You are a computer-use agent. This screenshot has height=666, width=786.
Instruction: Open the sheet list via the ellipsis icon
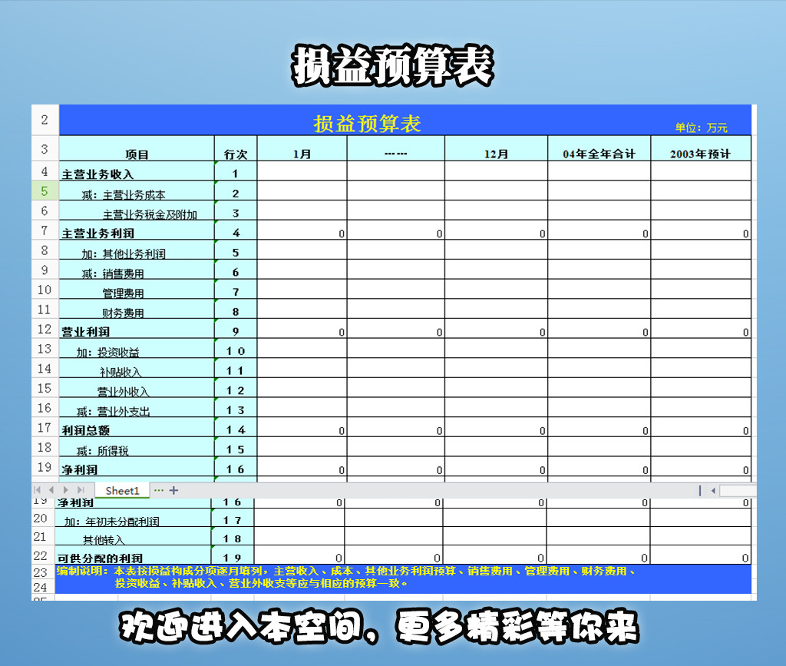(159, 490)
